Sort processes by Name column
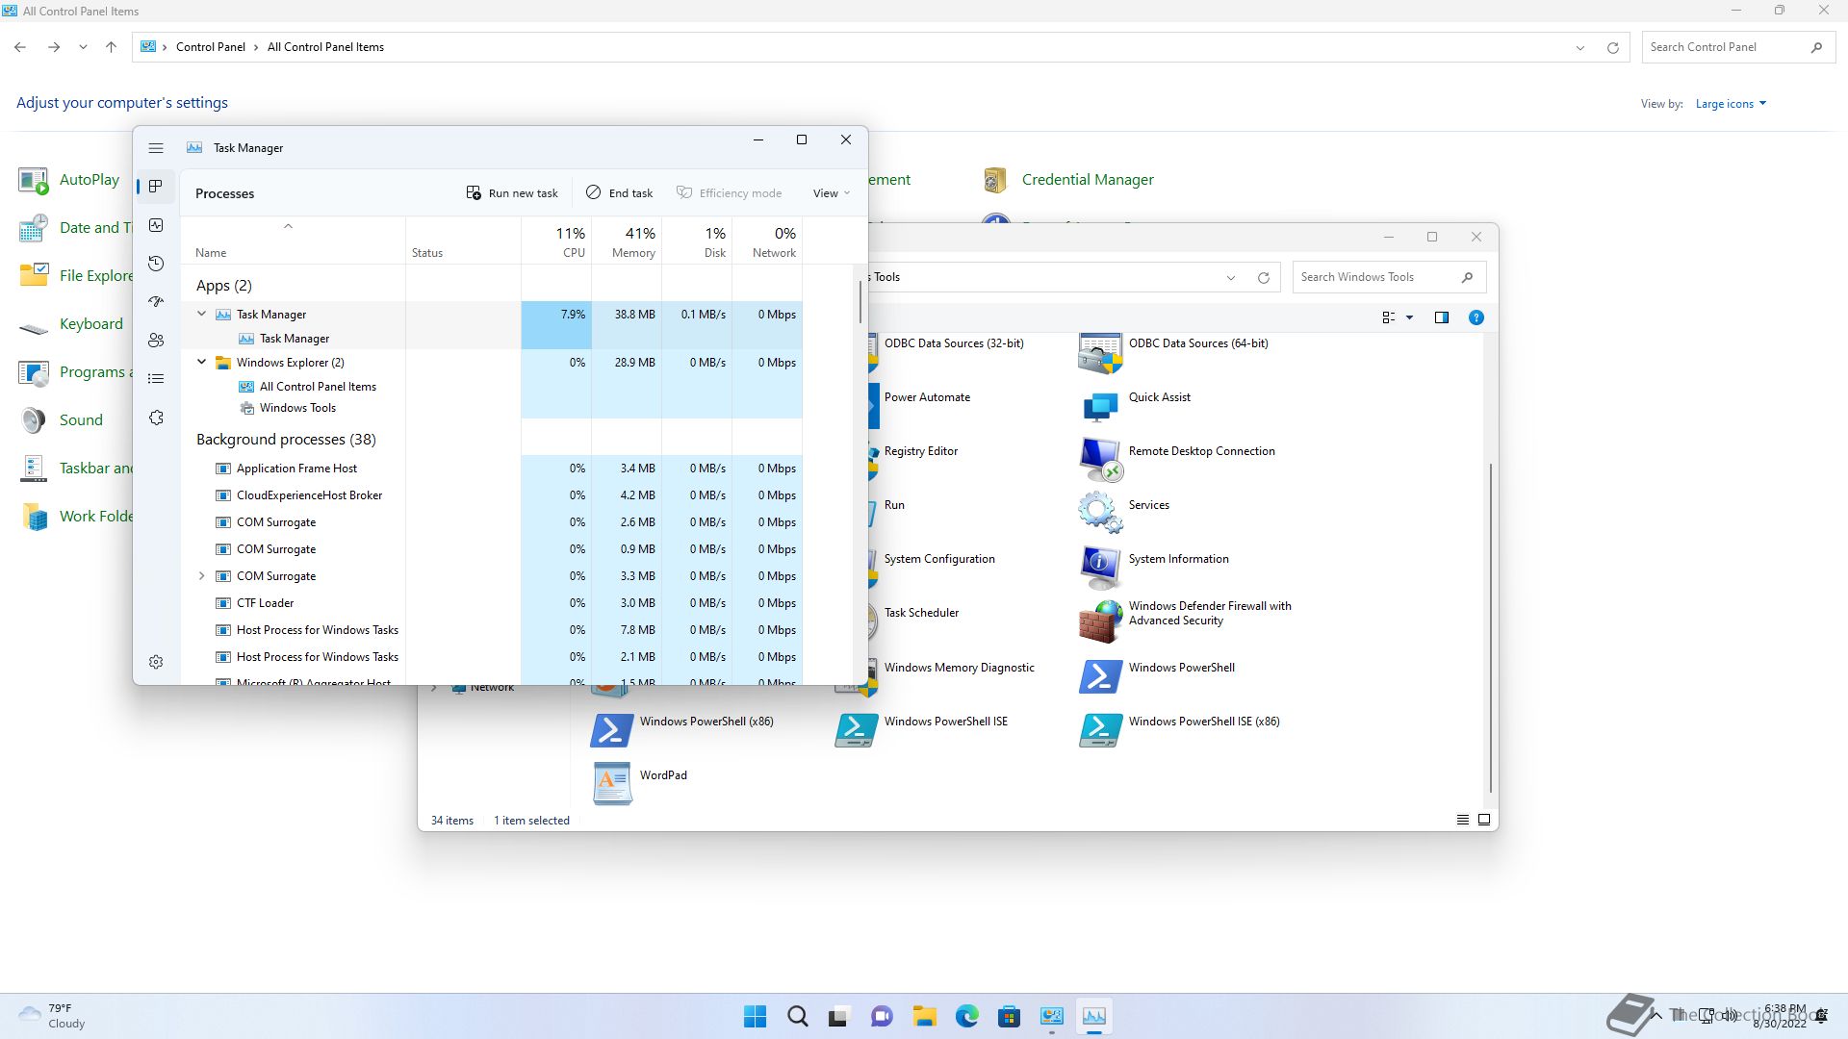1848x1039 pixels. coord(293,241)
